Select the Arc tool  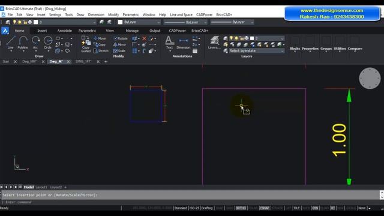point(35,43)
